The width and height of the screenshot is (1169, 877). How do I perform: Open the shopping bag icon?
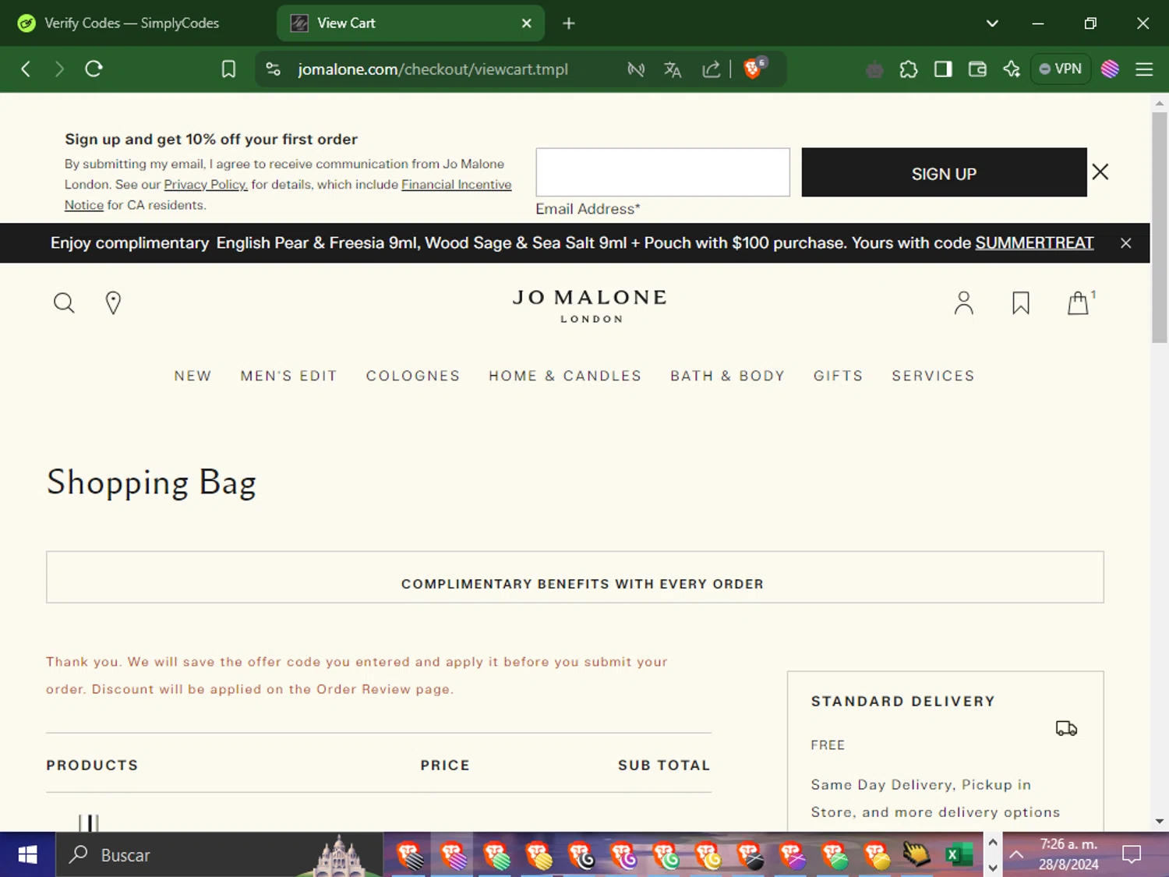(1079, 302)
